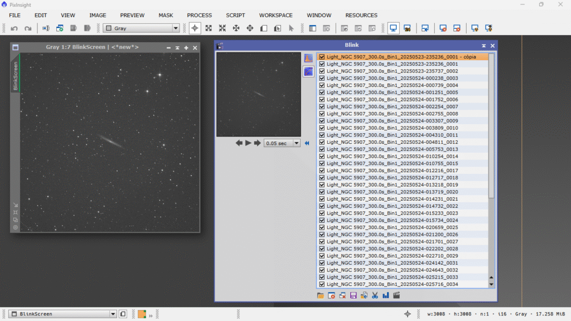Screen dimensions: 571x321
Task: Step to the next image with right arrow
Action: 257,143
